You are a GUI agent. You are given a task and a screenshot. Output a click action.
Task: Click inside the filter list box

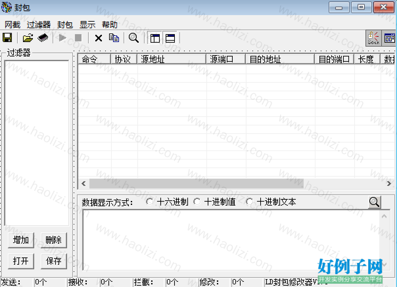click(x=37, y=143)
